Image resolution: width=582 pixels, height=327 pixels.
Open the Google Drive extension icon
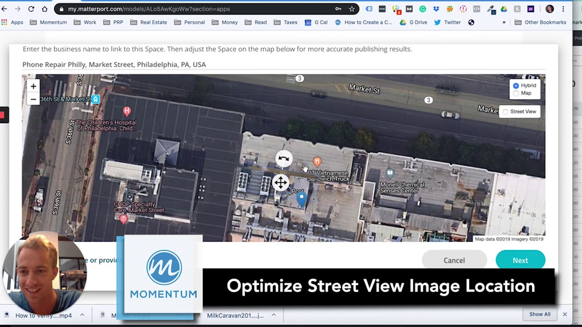[504, 9]
